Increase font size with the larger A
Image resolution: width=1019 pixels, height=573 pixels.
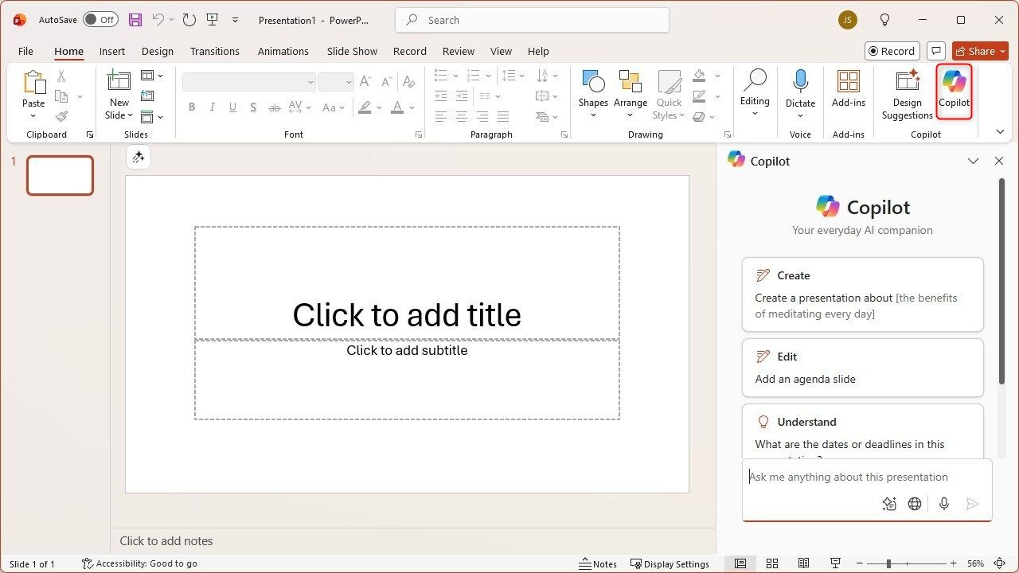point(365,81)
